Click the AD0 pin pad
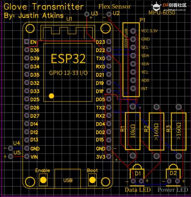Screen dimensions: 191x197 click(133, 80)
